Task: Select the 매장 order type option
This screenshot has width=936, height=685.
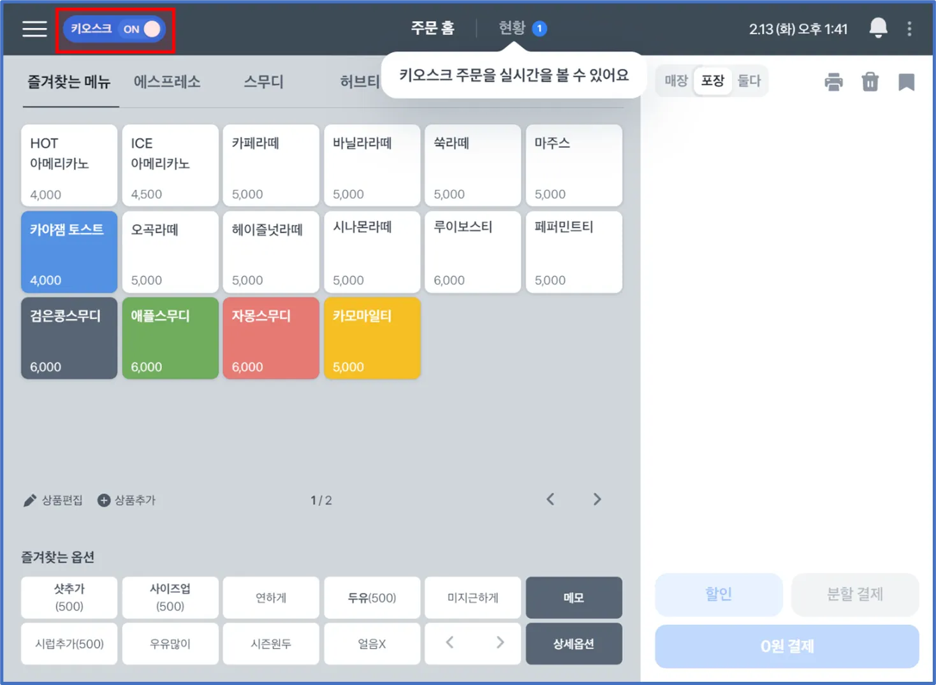Action: [675, 81]
